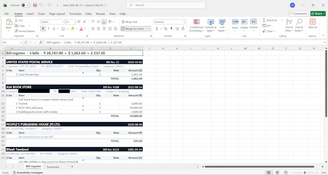The width and height of the screenshot is (328, 175).
Task: Toggle Underline formatting
Action: pos(54,28)
